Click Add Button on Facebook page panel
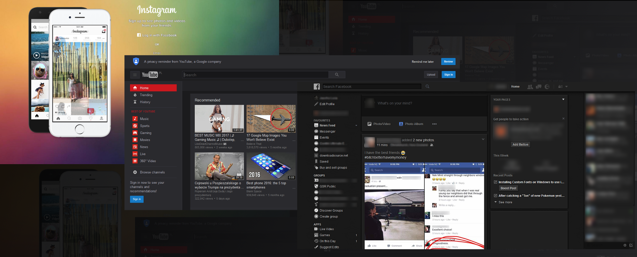The height and width of the screenshot is (257, 637). [520, 145]
